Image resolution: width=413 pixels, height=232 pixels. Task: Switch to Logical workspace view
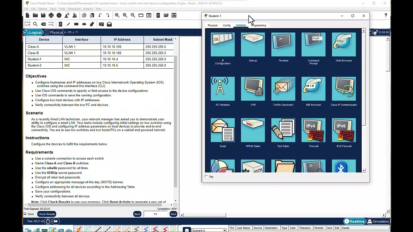(33, 32)
